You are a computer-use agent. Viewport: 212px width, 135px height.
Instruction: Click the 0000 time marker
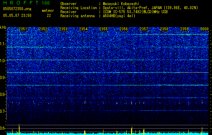point(205,29)
